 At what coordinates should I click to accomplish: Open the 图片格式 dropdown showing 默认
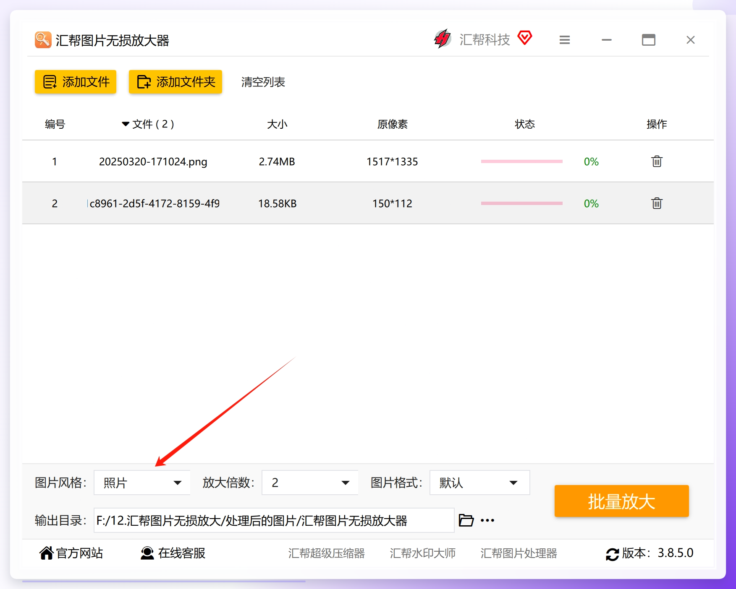pyautogui.click(x=479, y=483)
